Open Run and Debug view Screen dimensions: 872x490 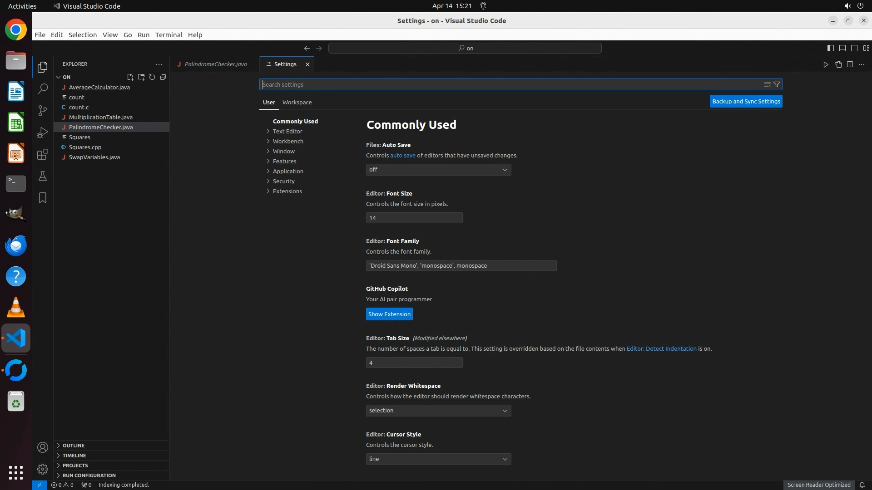click(43, 132)
